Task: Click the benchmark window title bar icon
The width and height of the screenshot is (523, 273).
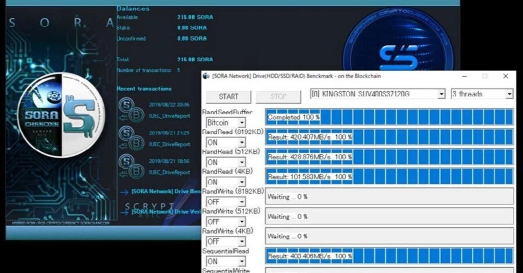Action: click(206, 76)
